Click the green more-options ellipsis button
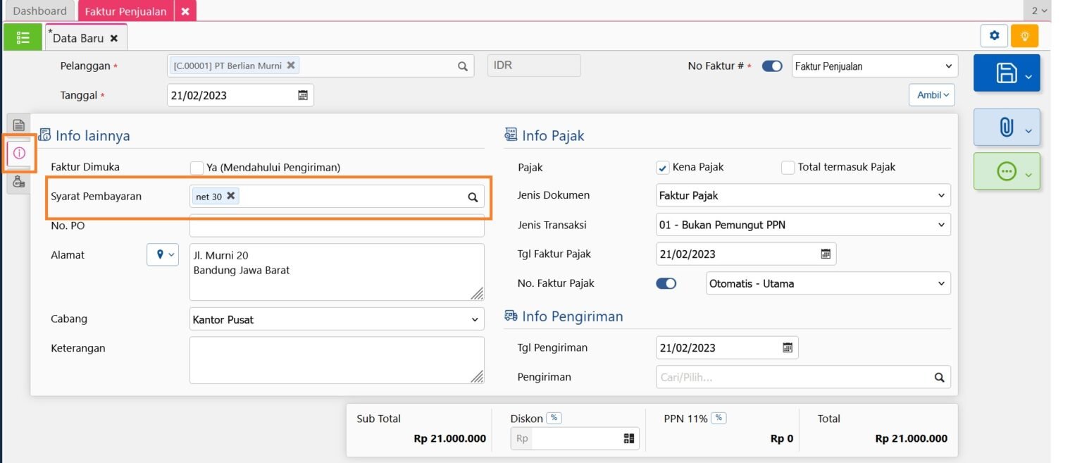This screenshot has width=1082, height=463. (1006, 171)
